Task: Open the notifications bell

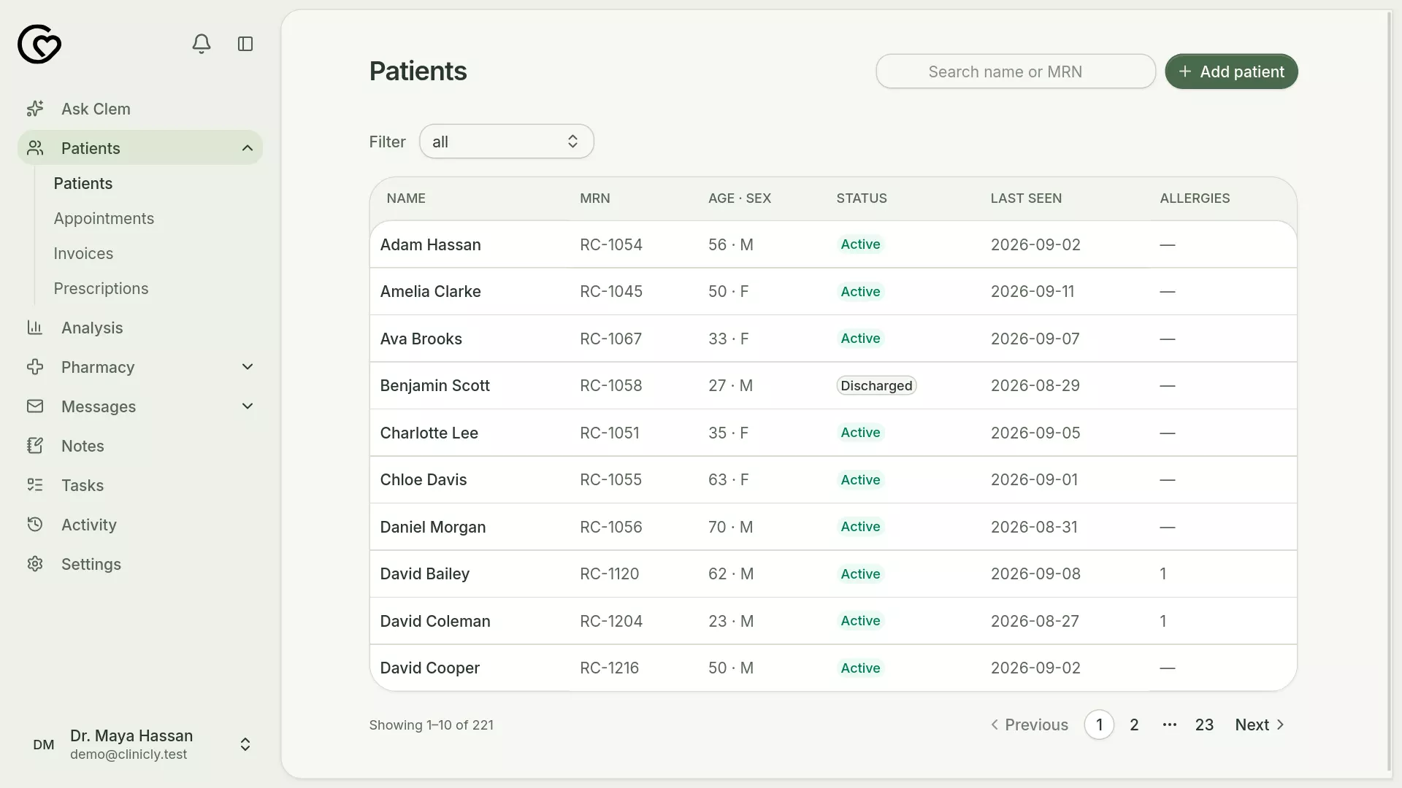Action: click(x=202, y=44)
